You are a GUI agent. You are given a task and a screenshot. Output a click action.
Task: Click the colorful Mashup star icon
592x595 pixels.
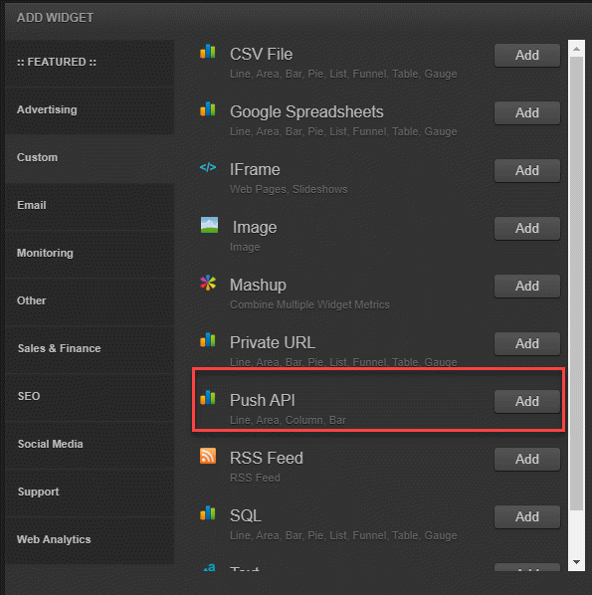pyautogui.click(x=208, y=283)
